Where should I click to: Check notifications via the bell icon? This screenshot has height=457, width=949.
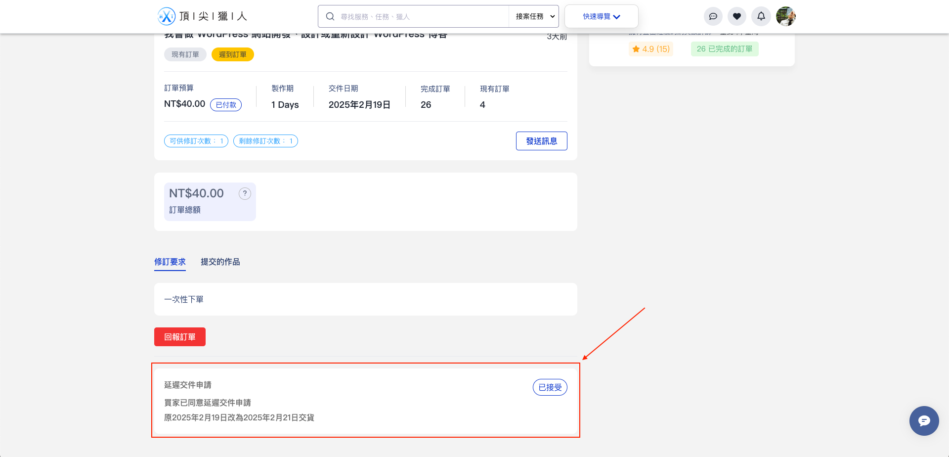click(x=761, y=16)
